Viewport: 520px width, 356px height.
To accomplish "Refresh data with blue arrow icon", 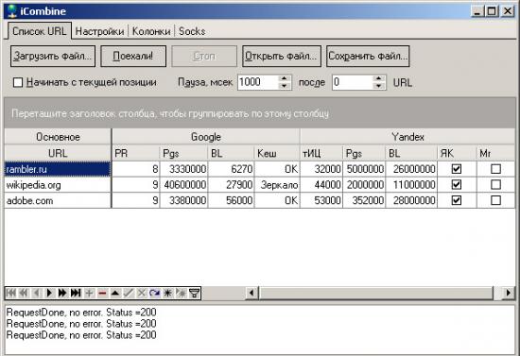I will pos(154,293).
